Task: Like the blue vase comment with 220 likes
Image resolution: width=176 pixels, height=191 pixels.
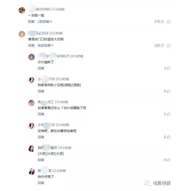Action: click(x=163, y=45)
